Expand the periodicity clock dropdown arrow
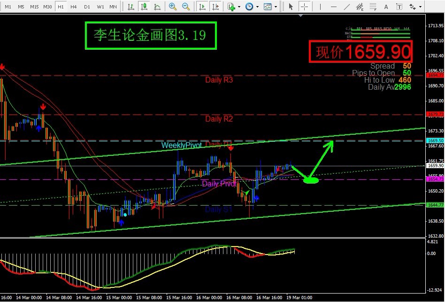The image size is (445, 302). [x=257, y=7]
